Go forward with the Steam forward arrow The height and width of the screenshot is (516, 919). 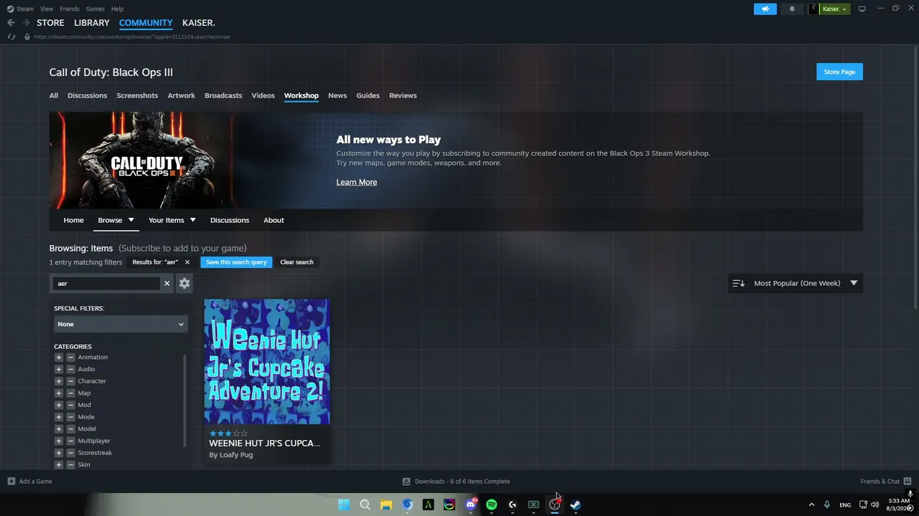coord(26,23)
